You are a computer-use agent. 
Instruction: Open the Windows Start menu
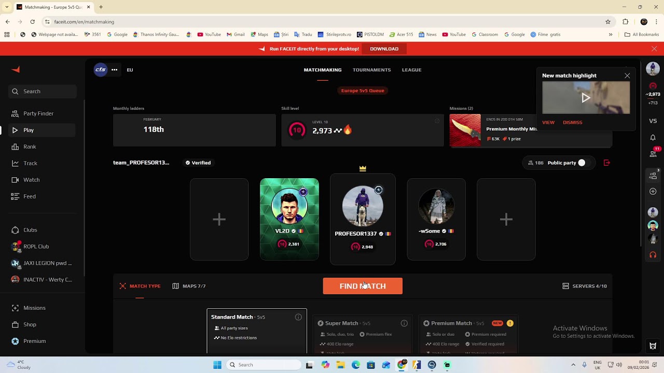pyautogui.click(x=217, y=365)
